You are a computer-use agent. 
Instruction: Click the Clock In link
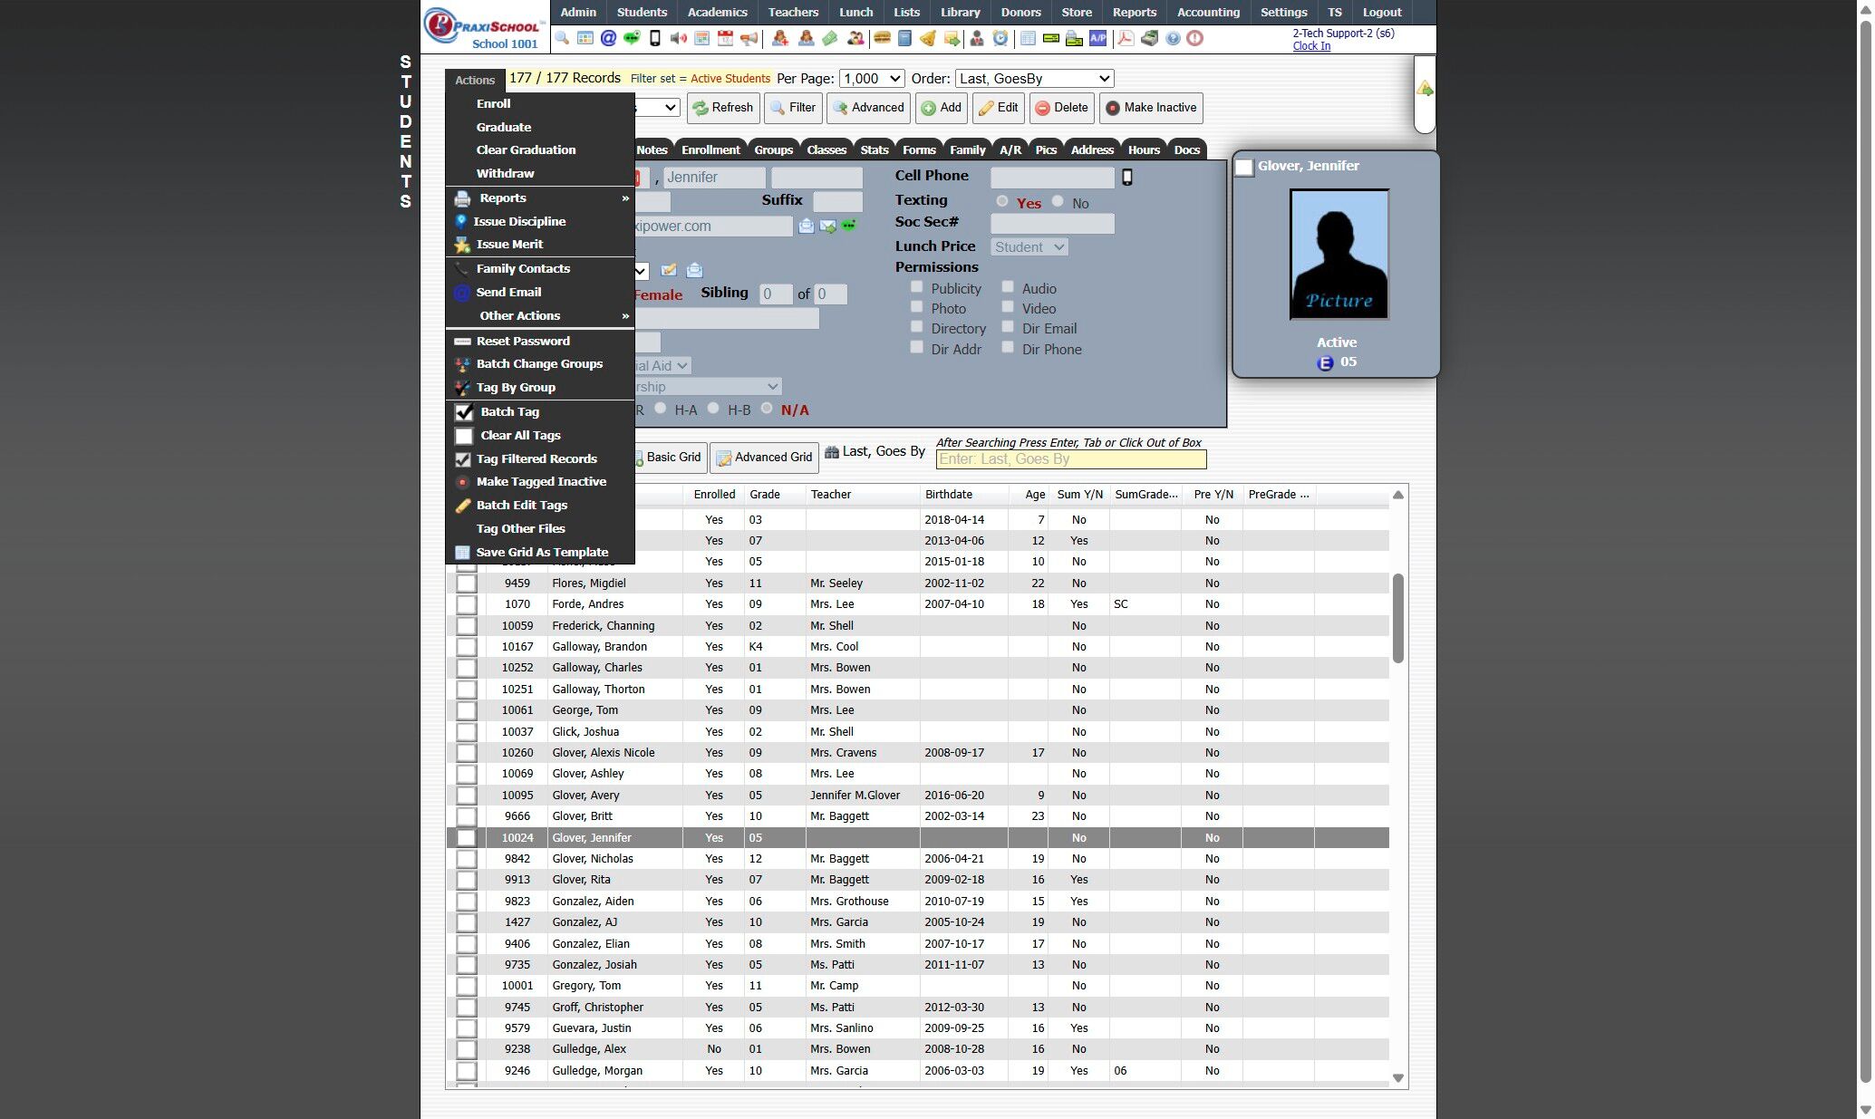(x=1311, y=46)
